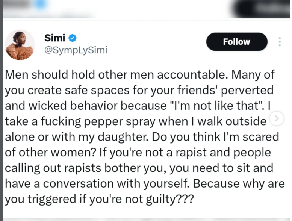This screenshot has height=221, width=292.
Task: Follow the Simi account
Action: [x=236, y=42]
